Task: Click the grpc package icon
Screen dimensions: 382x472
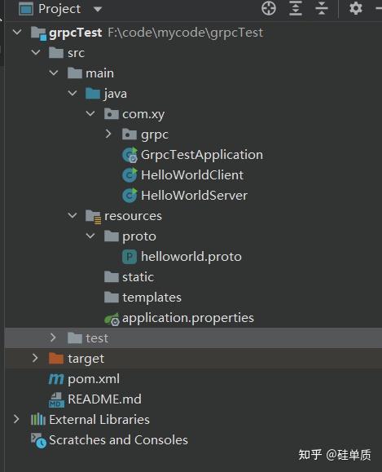Action: pyautogui.click(x=130, y=135)
